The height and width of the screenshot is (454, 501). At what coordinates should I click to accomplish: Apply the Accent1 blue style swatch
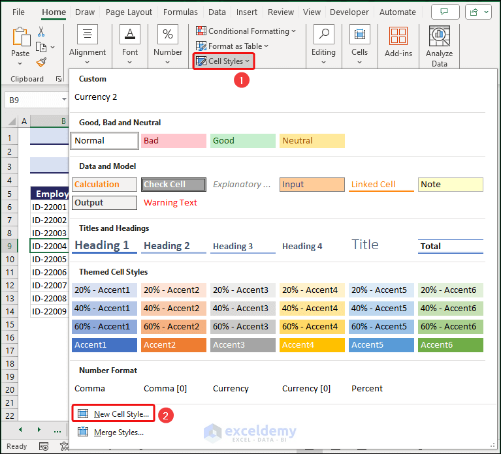105,345
